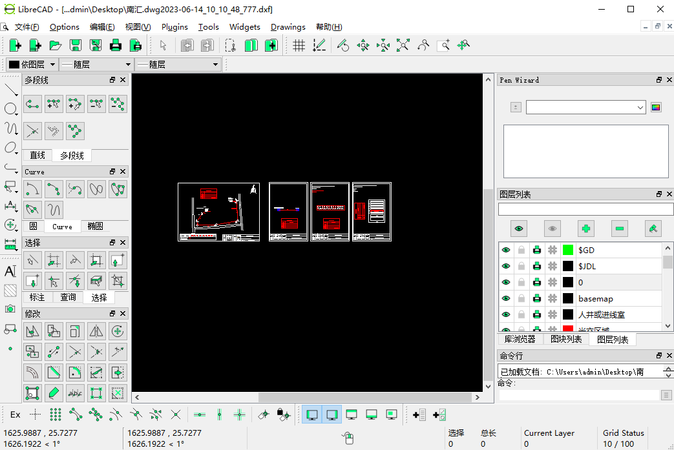The width and height of the screenshot is (674, 450).
Task: Click the Remove layer minus icon
Action: (620, 229)
